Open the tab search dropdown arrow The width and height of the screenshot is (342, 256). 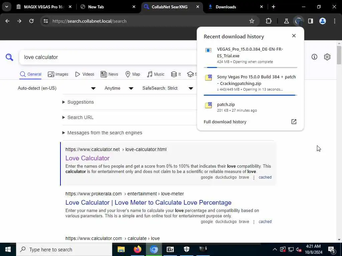click(x=7, y=7)
